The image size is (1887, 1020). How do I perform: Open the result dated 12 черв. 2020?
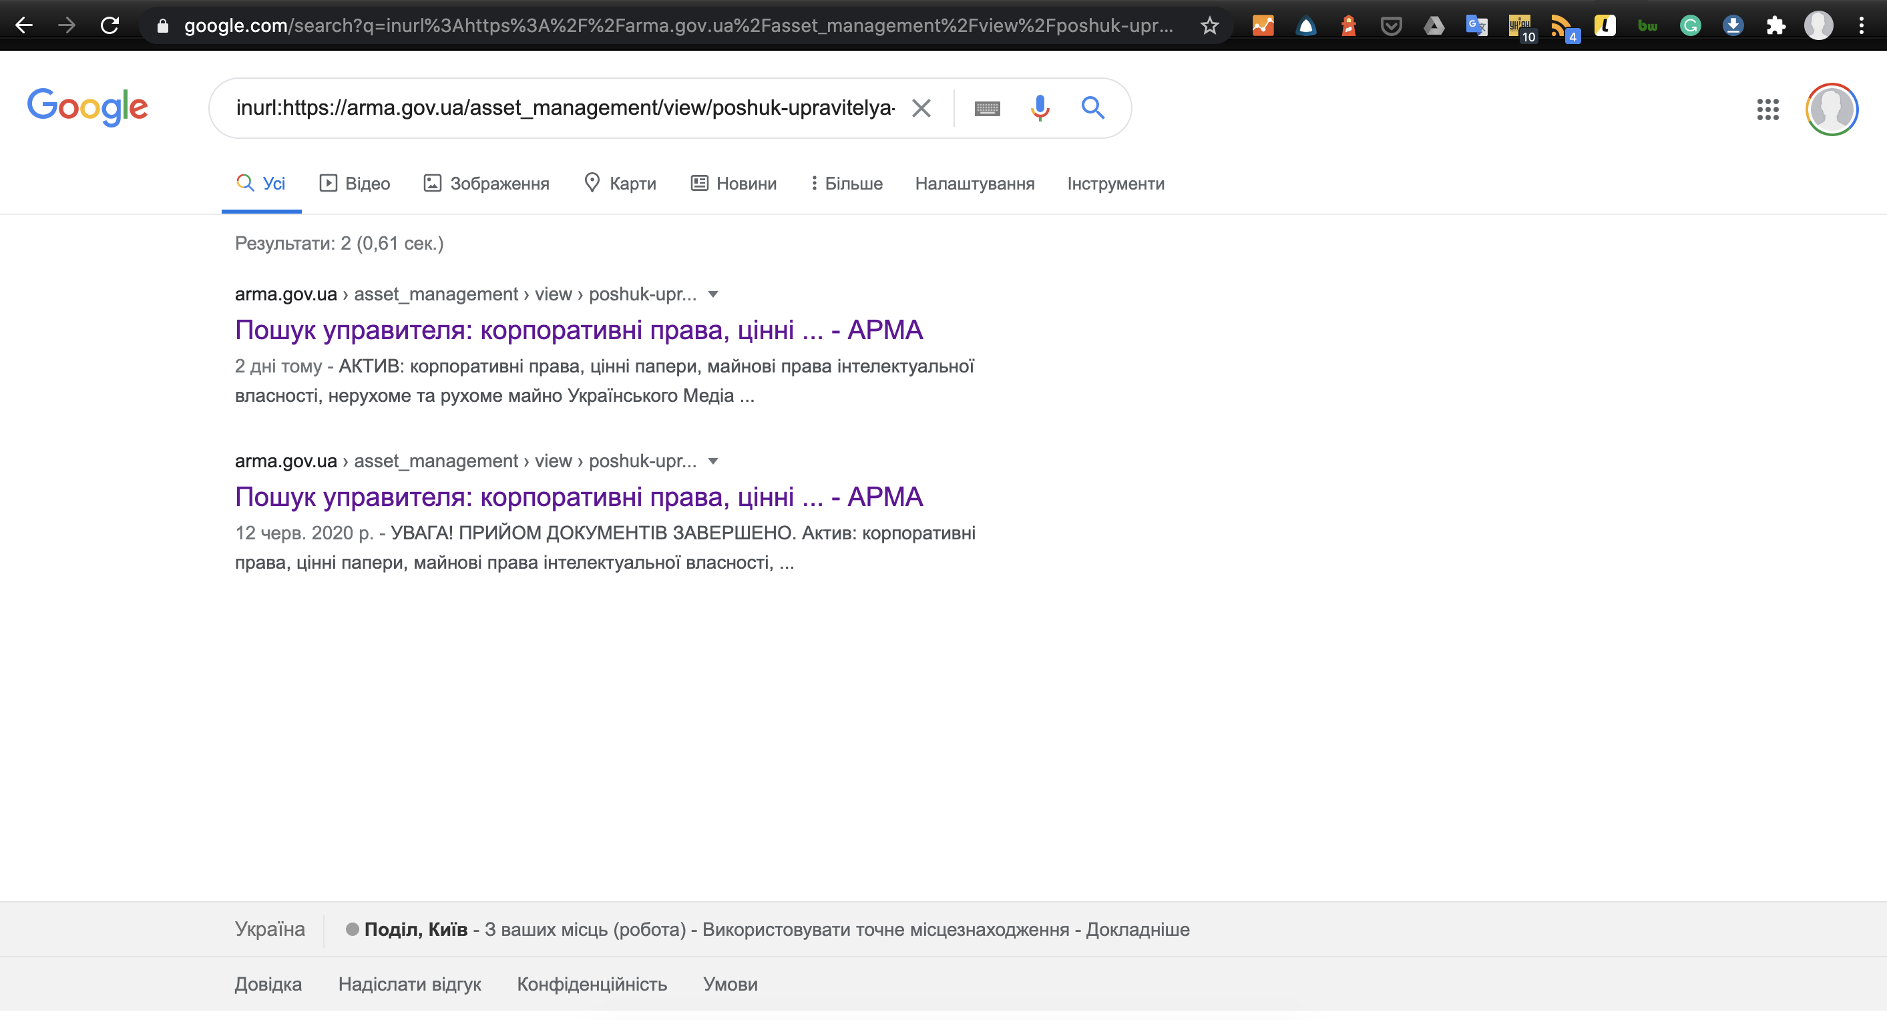[x=579, y=497]
